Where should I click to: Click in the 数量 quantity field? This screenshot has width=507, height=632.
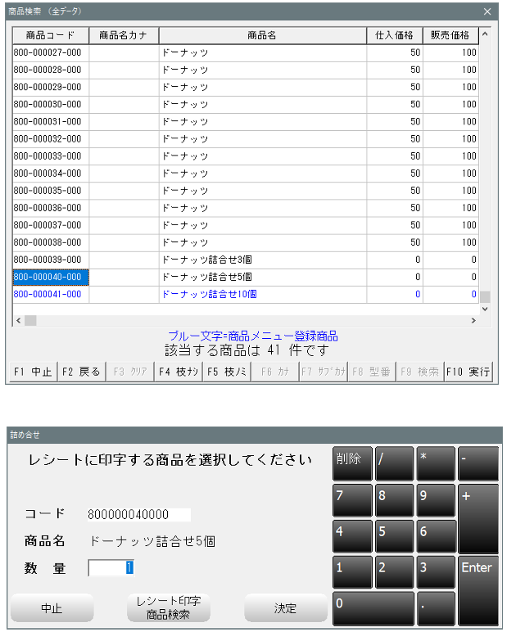coord(111,567)
